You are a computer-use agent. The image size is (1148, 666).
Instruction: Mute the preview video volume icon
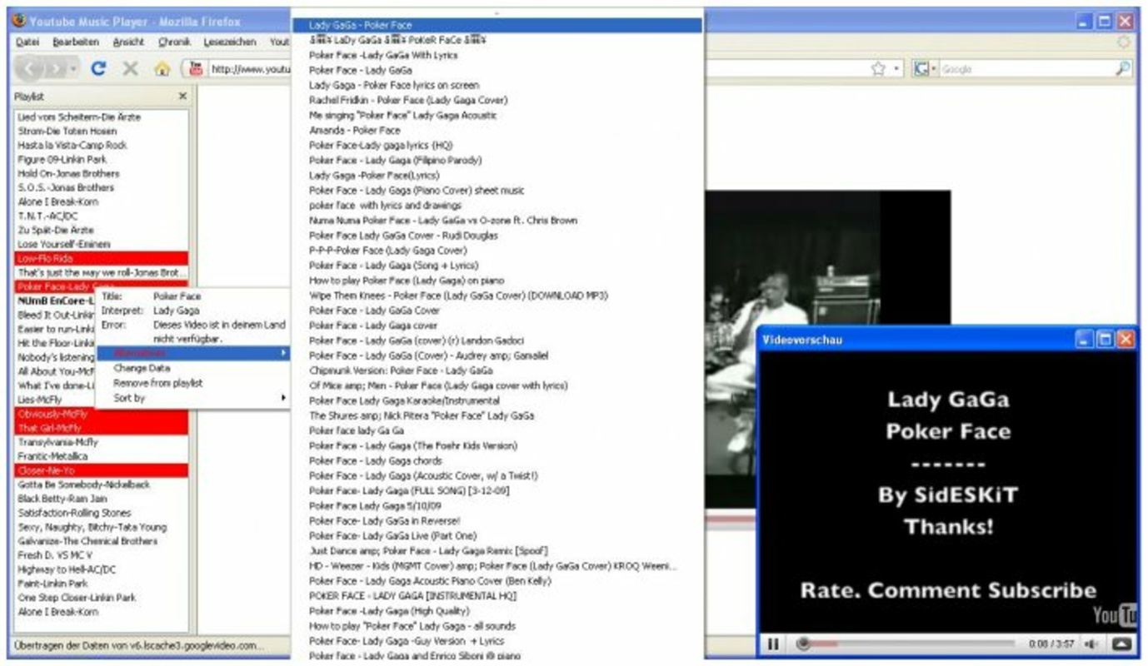pyautogui.click(x=1091, y=644)
